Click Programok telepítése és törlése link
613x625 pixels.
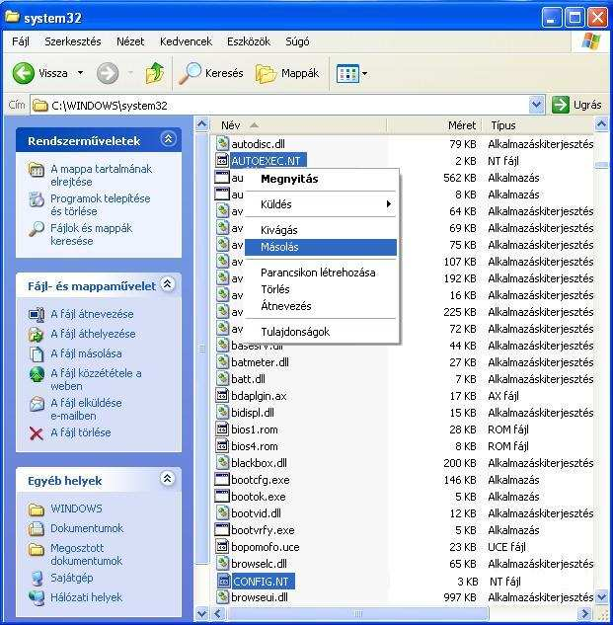100,204
